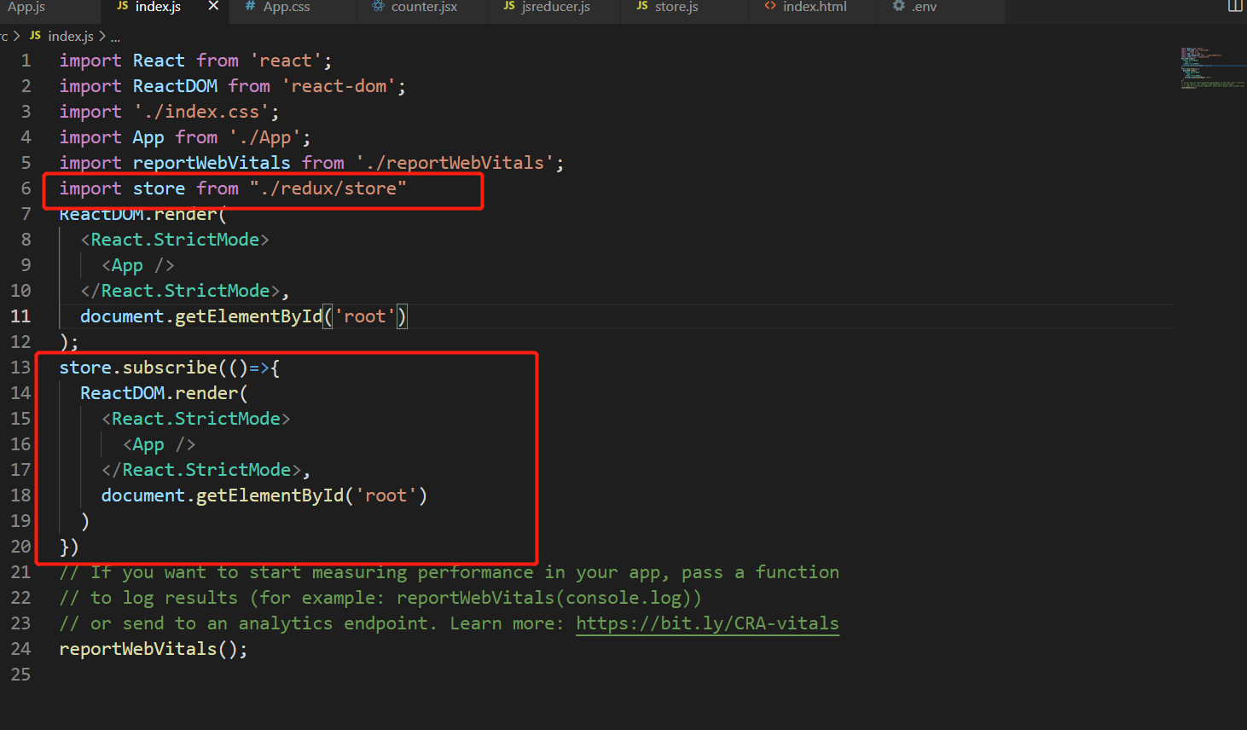Expand the '...' breadcrumb symbol menu
This screenshot has width=1247, height=730.
point(115,37)
